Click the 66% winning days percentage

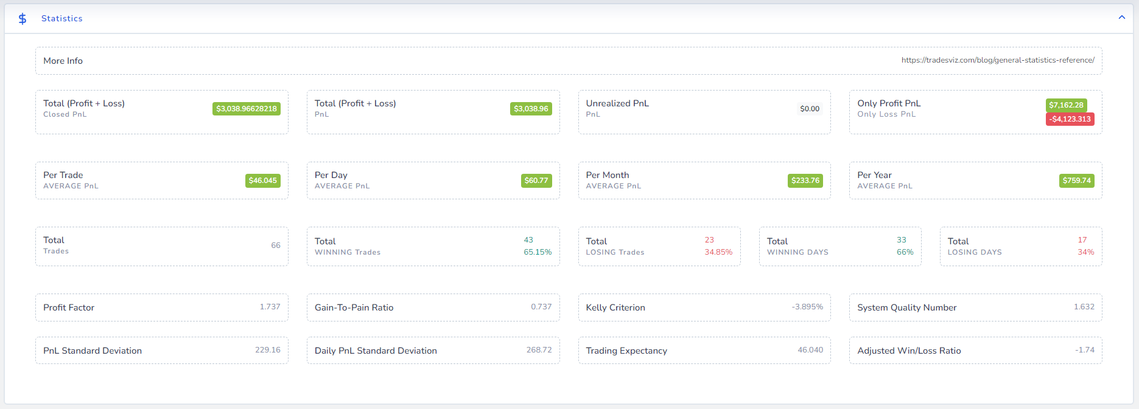(905, 252)
